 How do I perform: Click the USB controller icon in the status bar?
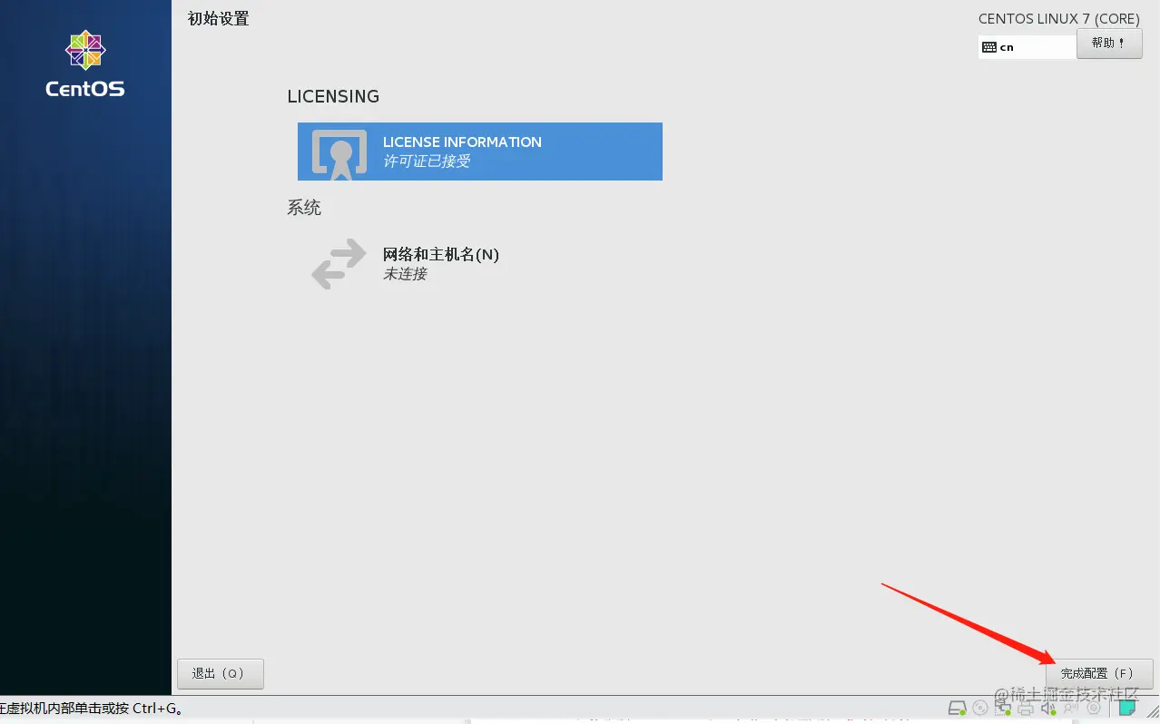(x=1071, y=708)
